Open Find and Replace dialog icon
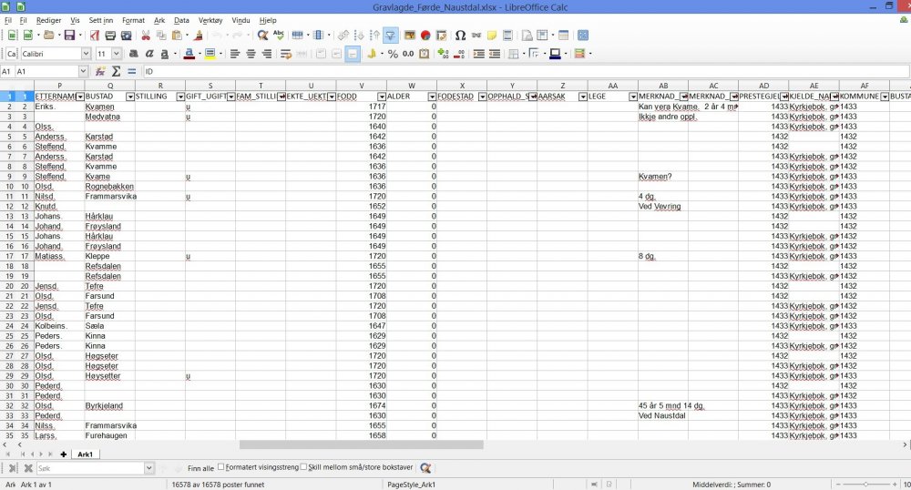 click(262, 36)
